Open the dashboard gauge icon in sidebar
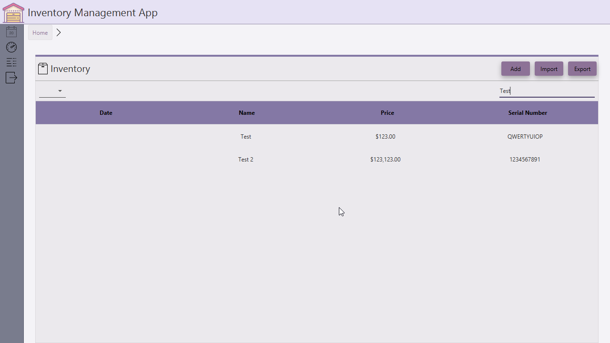 pyautogui.click(x=11, y=47)
